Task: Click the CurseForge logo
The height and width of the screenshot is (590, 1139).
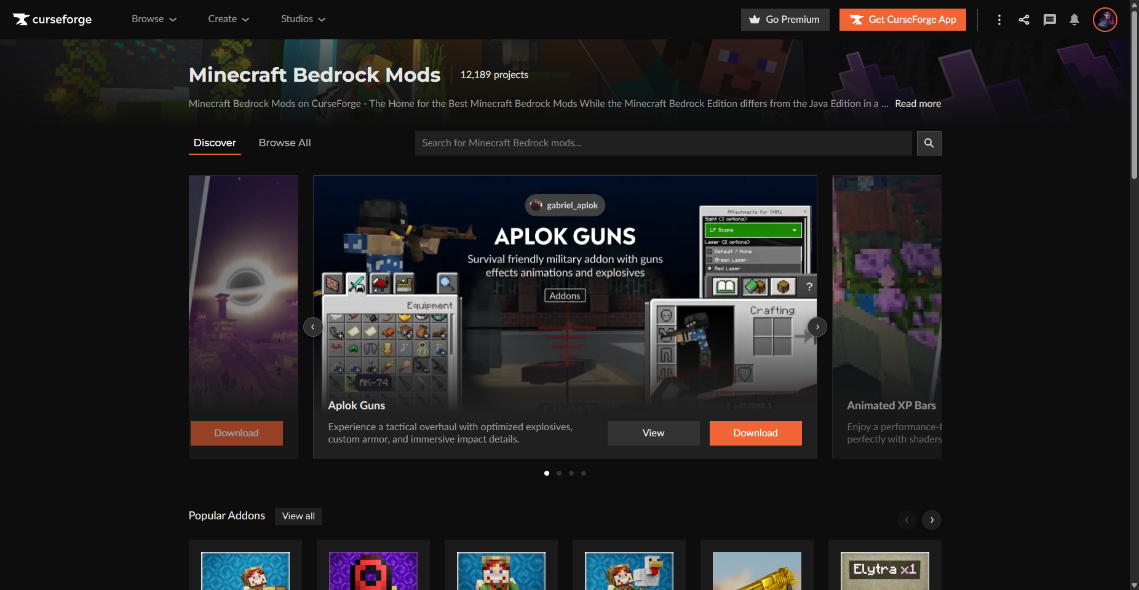Action: (52, 20)
